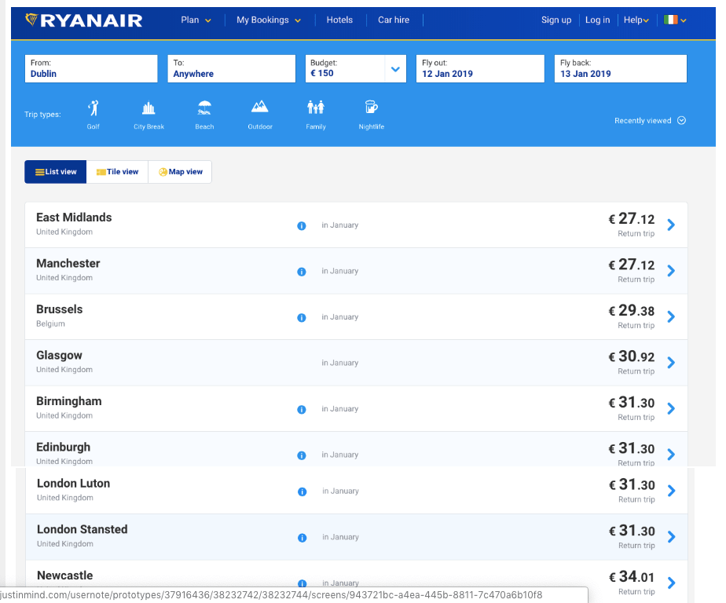Click the € 34.01 Newcastle price
This screenshot has width=726, height=603.
632,576
